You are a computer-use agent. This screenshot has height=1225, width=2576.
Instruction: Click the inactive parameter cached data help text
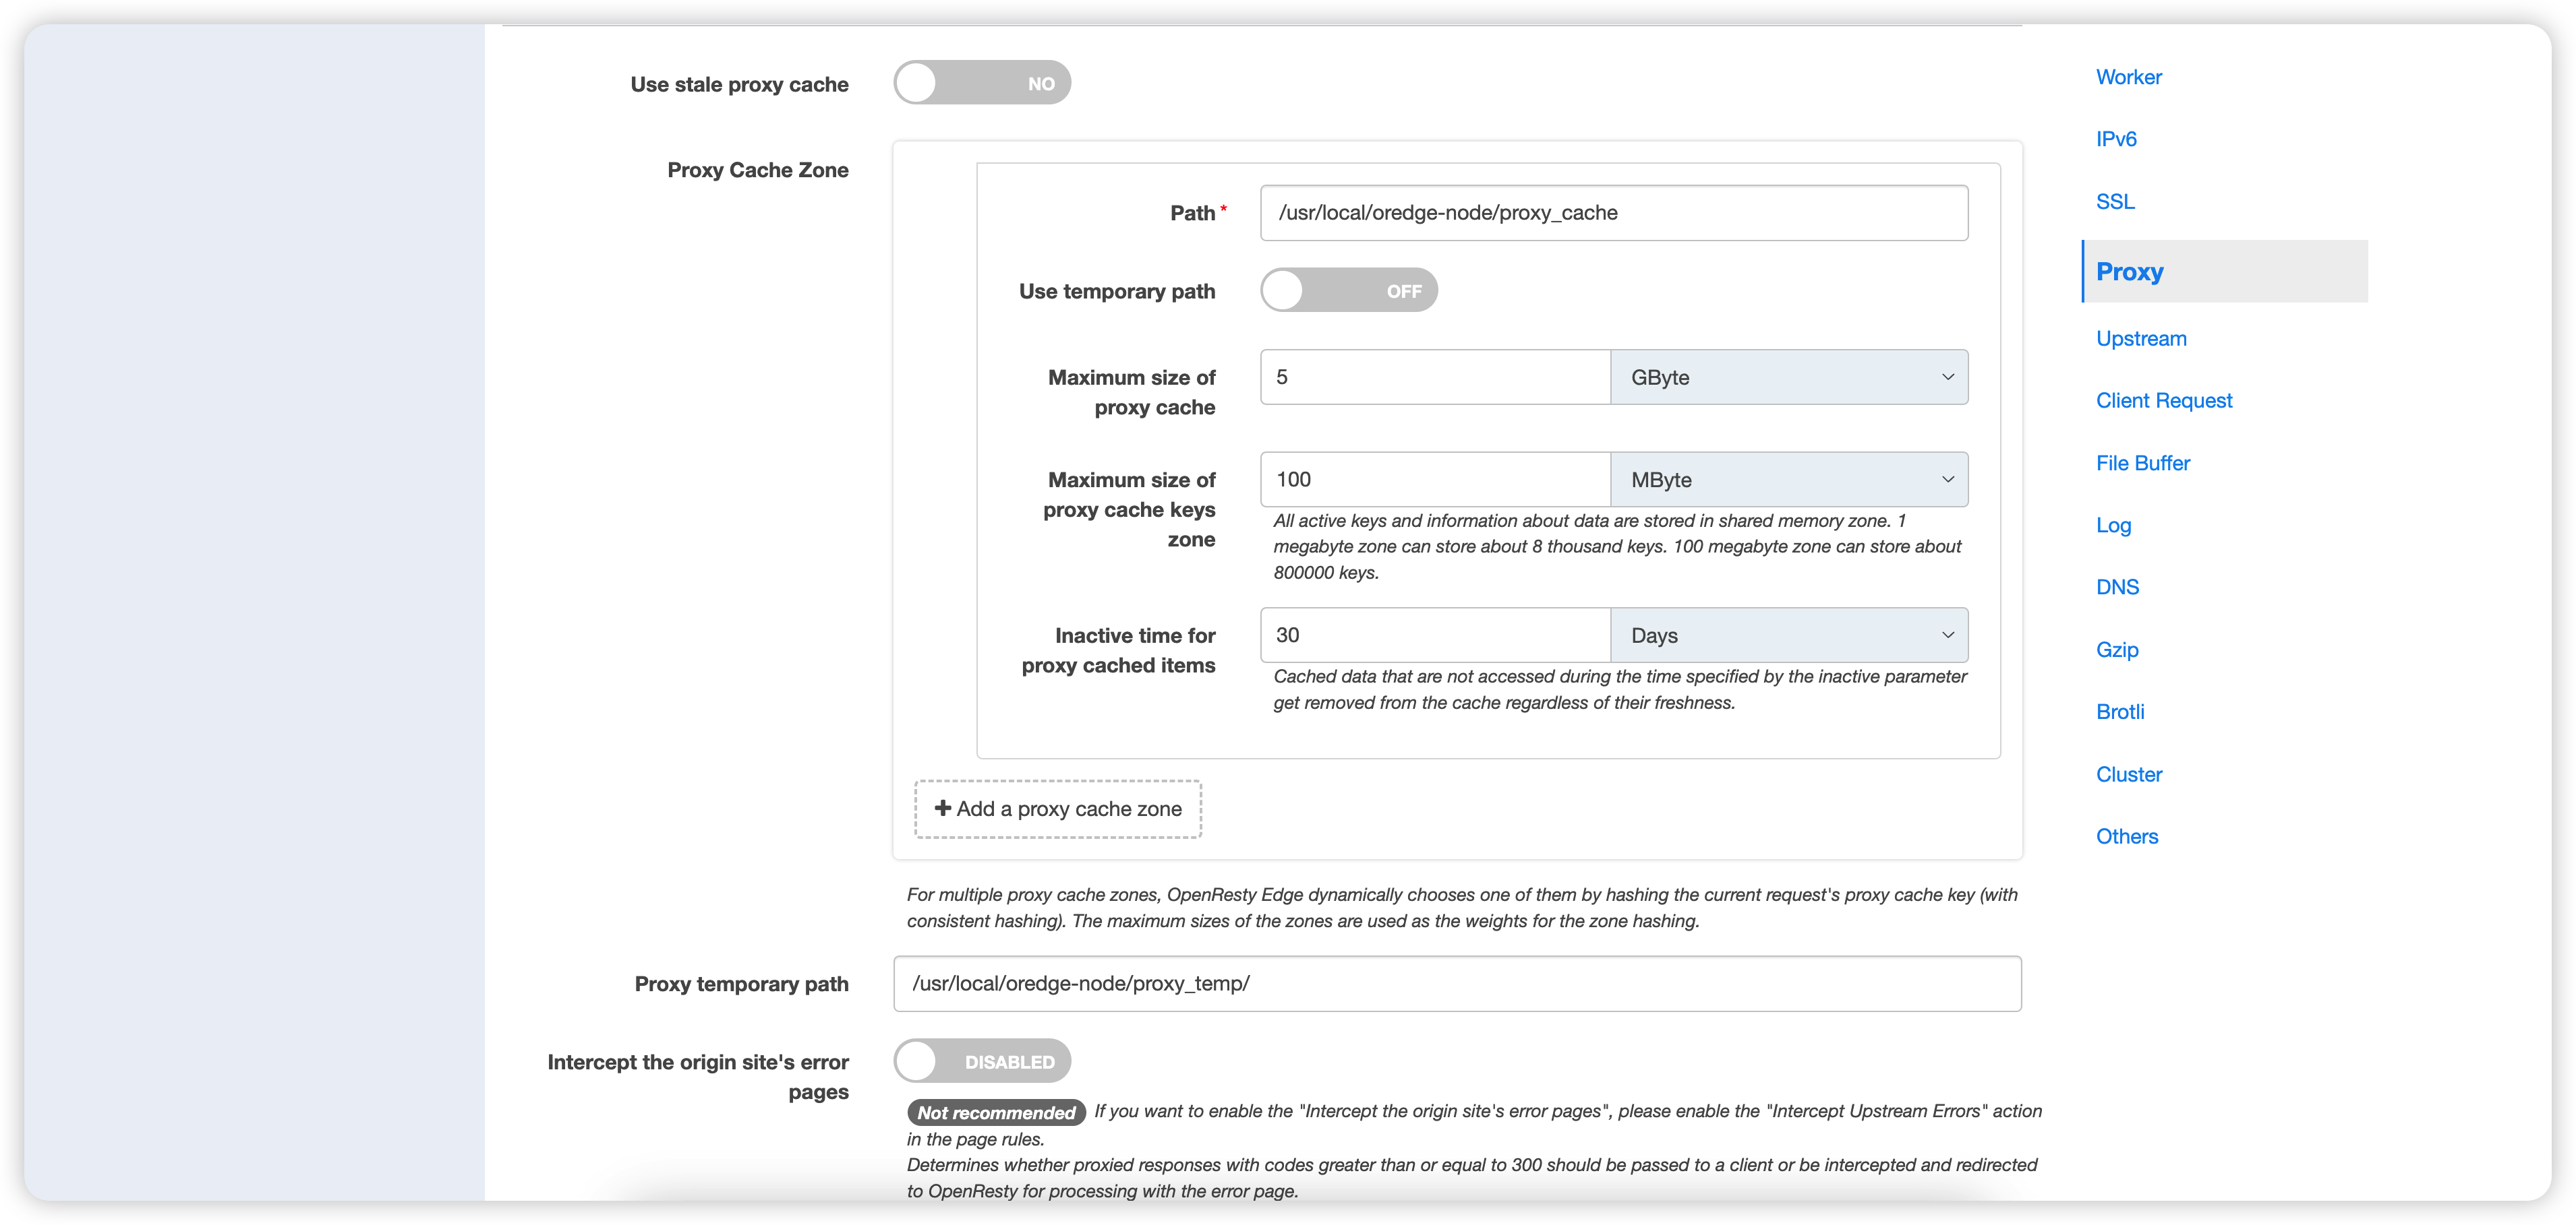pyautogui.click(x=1620, y=689)
